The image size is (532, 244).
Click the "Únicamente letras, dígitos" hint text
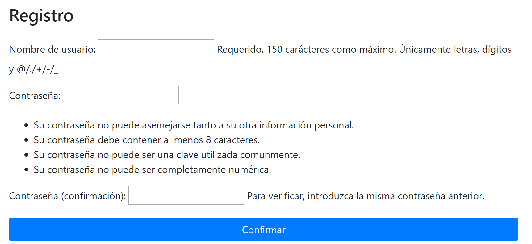[455, 49]
